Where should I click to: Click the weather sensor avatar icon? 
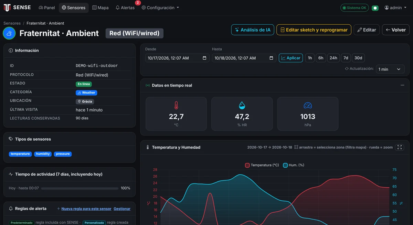[9, 33]
